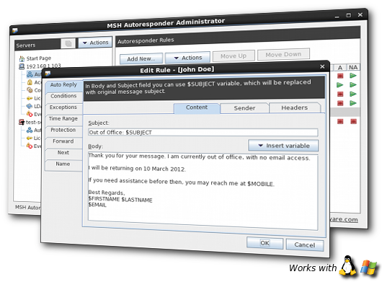This screenshot has height=282, width=382.
Task: Open the Protection side tab
Action: click(x=63, y=130)
